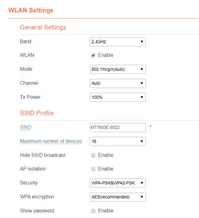Check the Show password Enable box
The image size is (199, 218).
pyautogui.click(x=93, y=211)
